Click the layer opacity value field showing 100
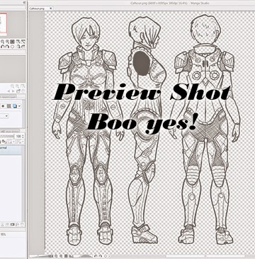This screenshot has width=255, height=259. click(18, 136)
